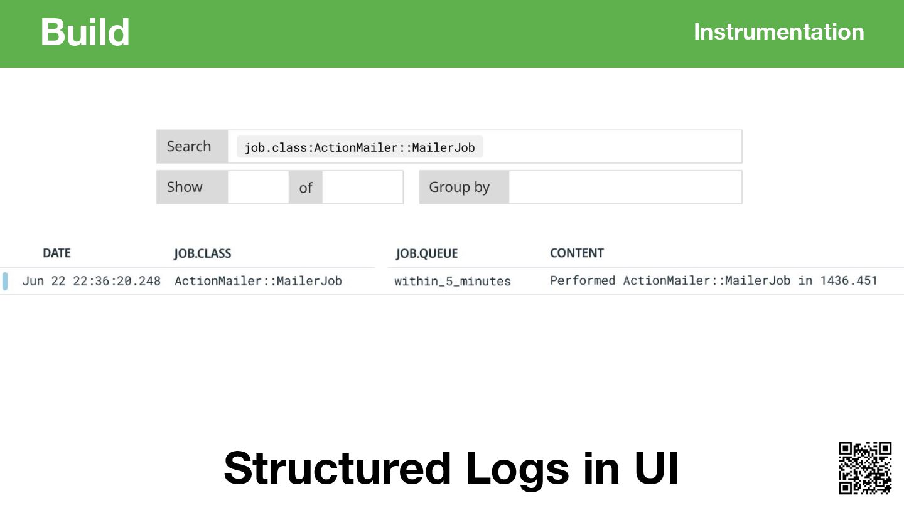Open the 'of' field selector

[362, 187]
